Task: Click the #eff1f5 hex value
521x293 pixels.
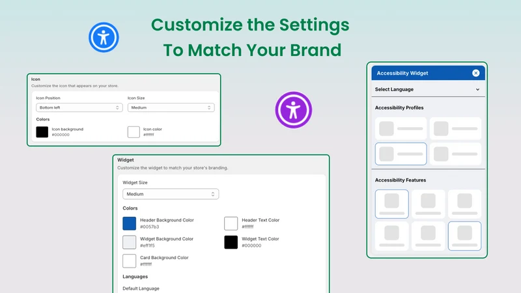Action: pyautogui.click(x=147, y=245)
